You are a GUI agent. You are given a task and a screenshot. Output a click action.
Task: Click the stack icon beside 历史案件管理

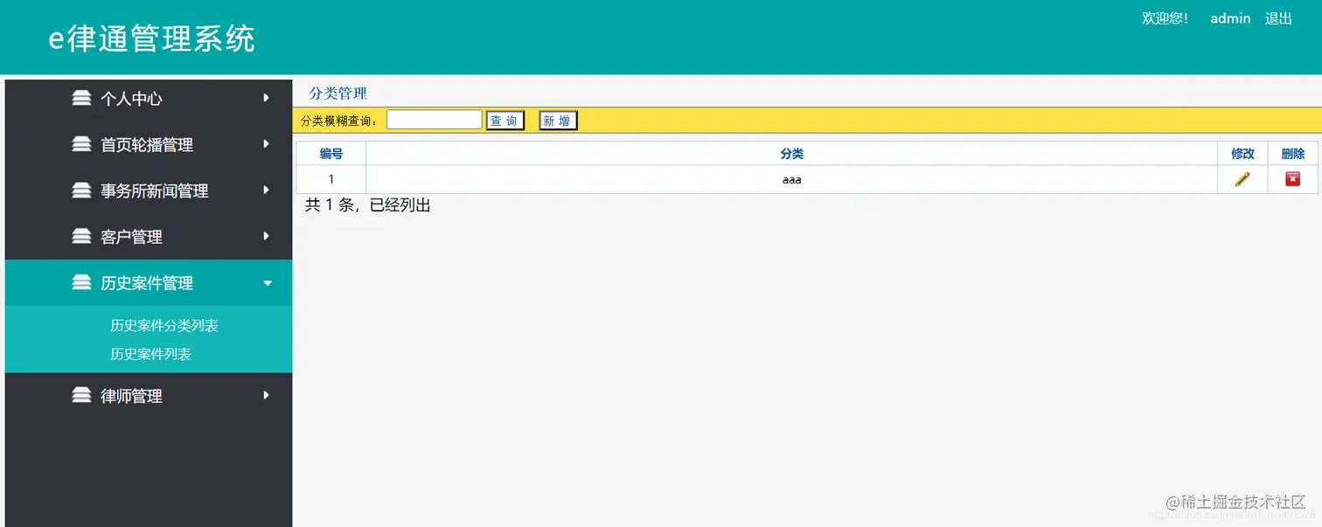[81, 282]
